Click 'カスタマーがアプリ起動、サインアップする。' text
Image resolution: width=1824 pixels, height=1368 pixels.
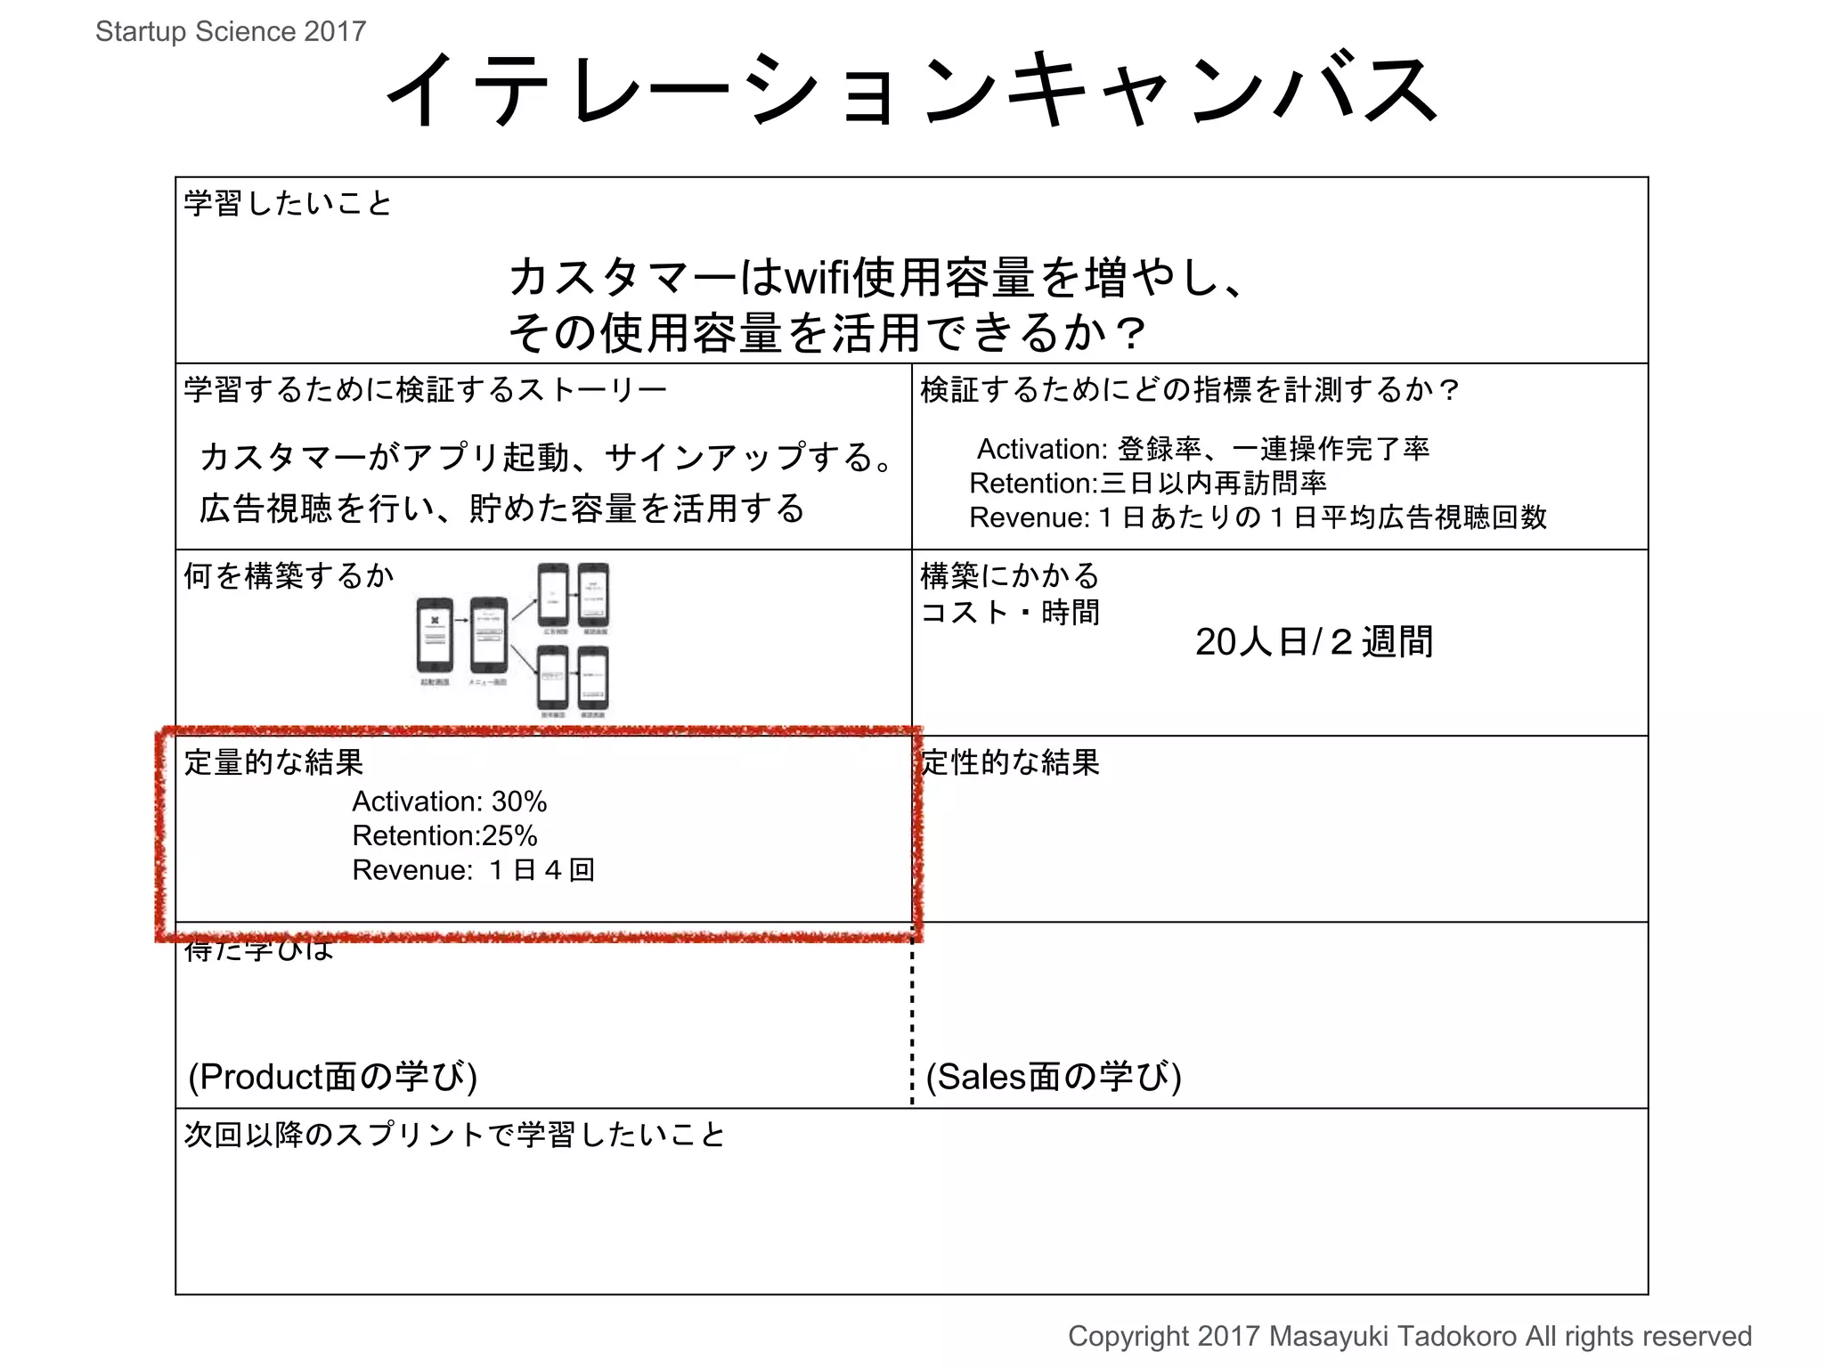tap(547, 457)
